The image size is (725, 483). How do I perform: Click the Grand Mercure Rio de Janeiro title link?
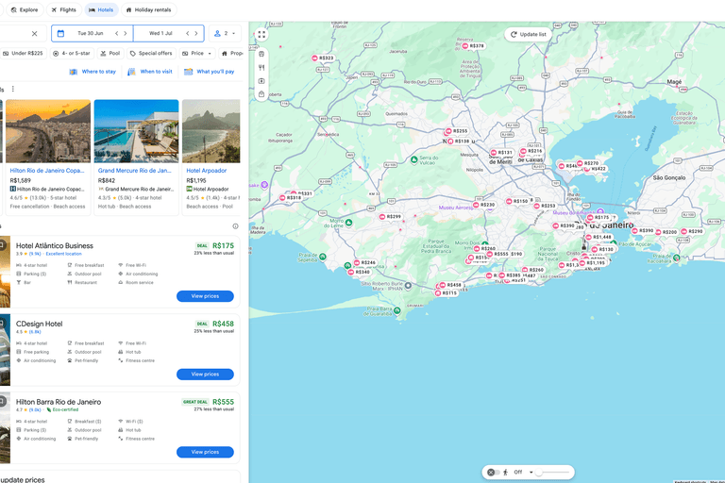(x=135, y=171)
